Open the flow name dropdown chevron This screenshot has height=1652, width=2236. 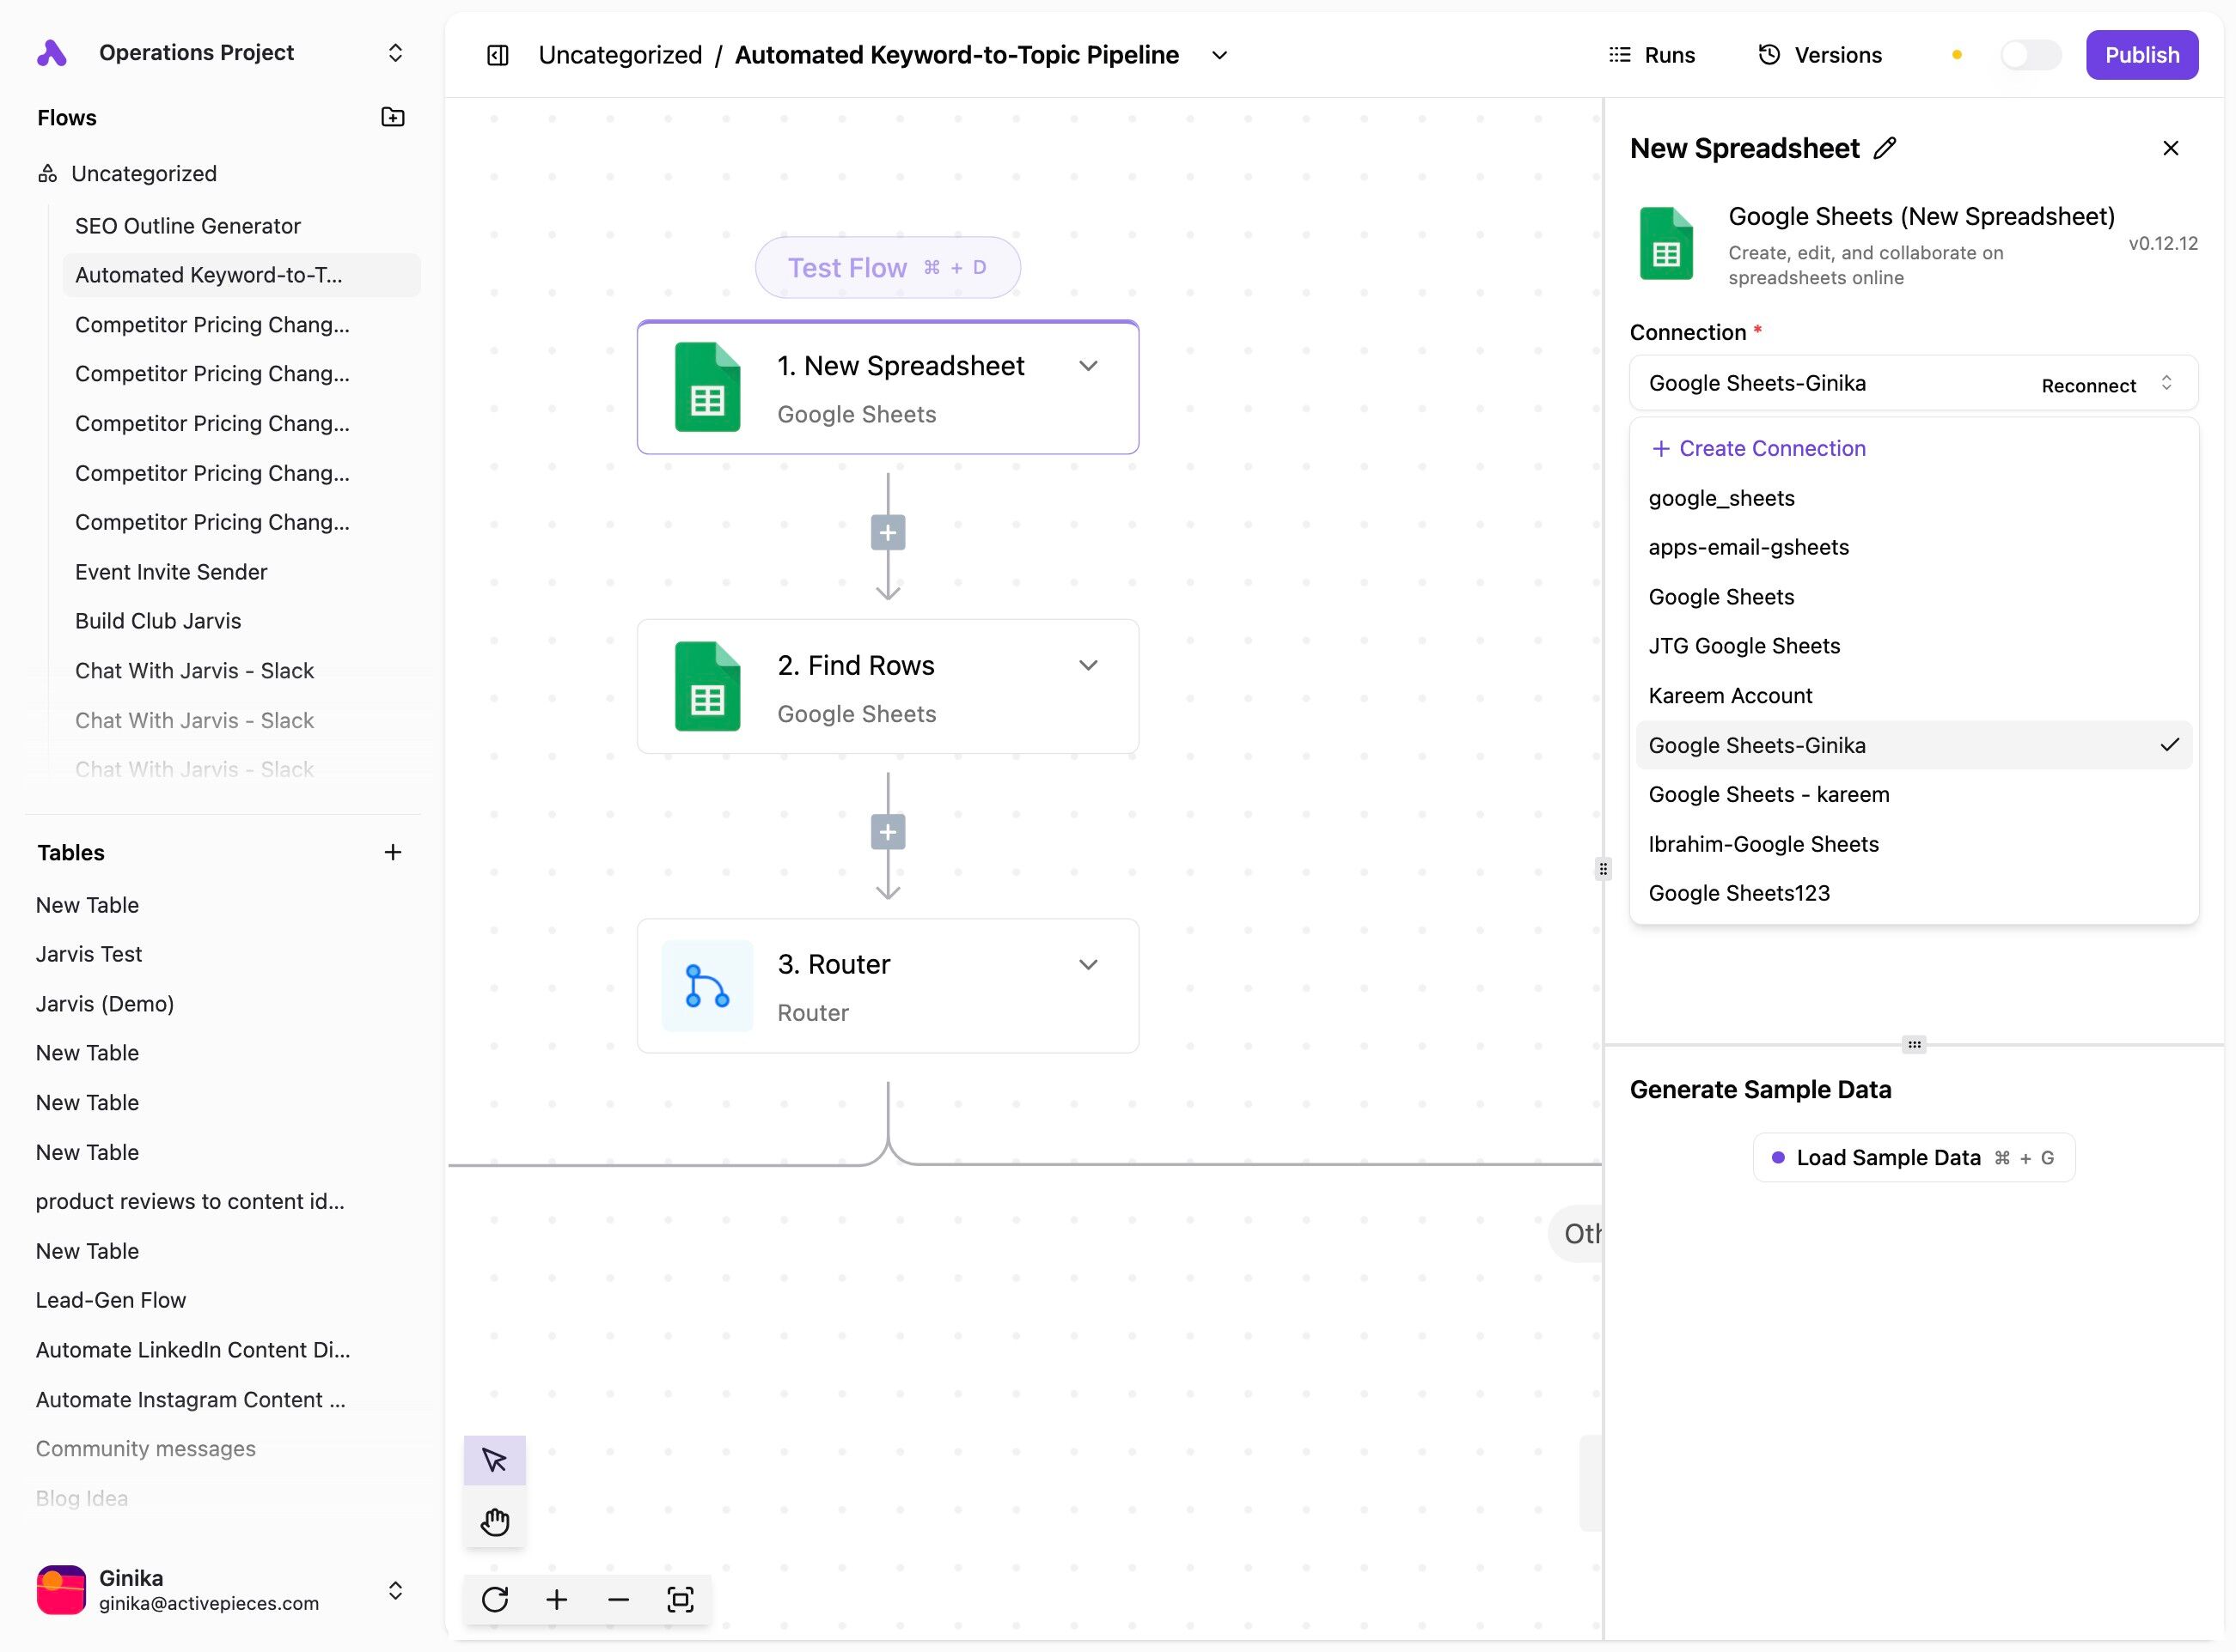pos(1219,55)
